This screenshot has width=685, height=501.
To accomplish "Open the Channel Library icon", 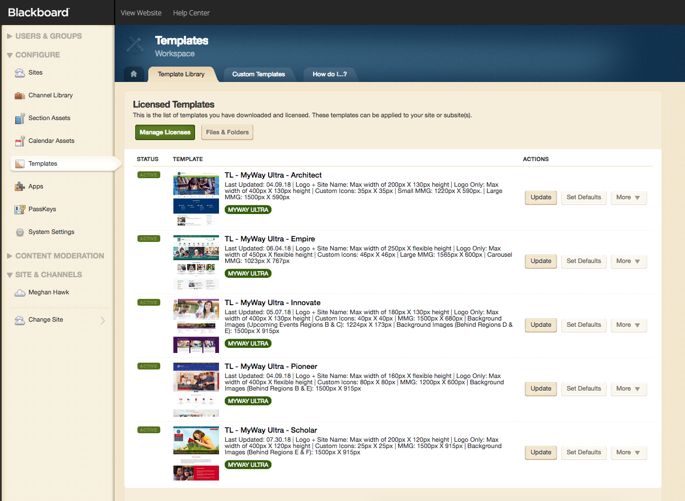I will (x=20, y=95).
